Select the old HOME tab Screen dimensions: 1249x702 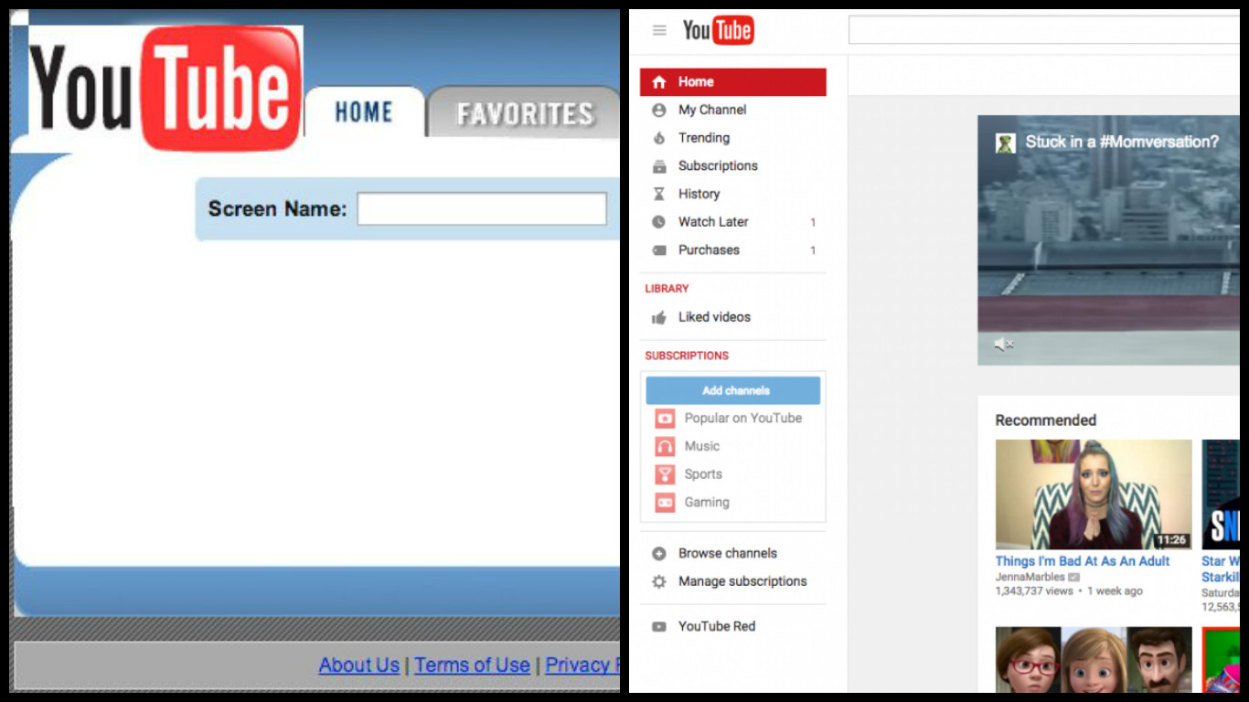[x=364, y=112]
